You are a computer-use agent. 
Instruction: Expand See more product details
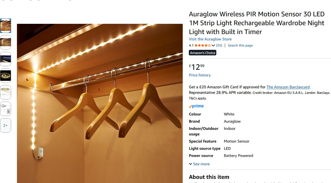pos(199,164)
